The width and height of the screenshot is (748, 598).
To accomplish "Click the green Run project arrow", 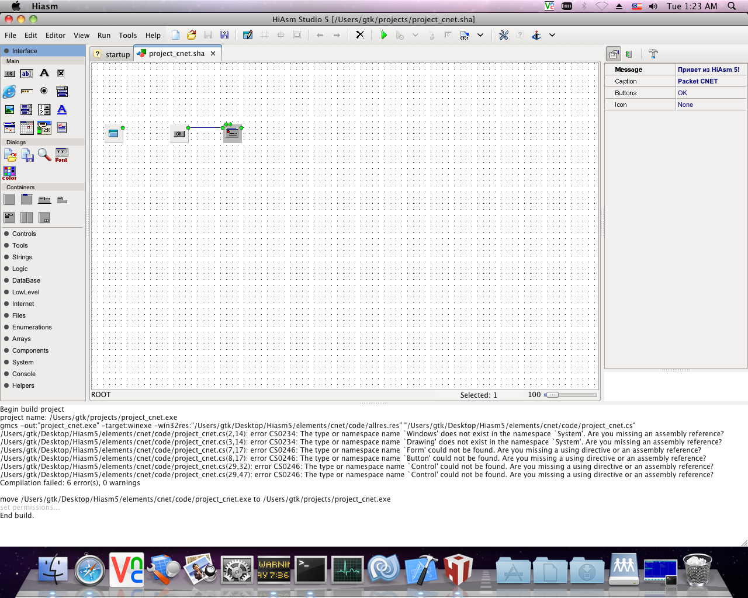I will (383, 35).
